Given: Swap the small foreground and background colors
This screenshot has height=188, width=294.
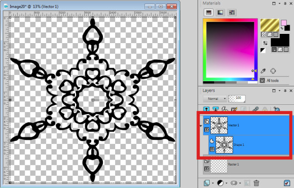Looking at the screenshot, I should (x=282, y=28).
